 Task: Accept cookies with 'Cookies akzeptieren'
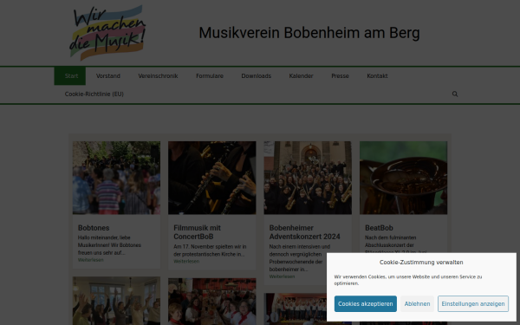click(x=366, y=304)
